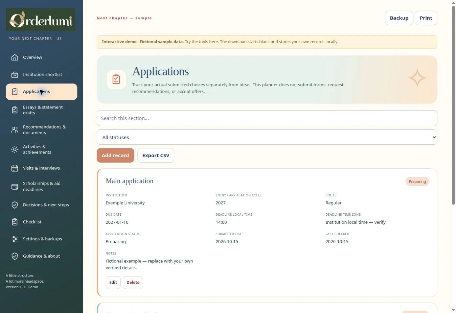Click the Institution local time — verify text
The height and width of the screenshot is (313, 456).
(x=356, y=222)
